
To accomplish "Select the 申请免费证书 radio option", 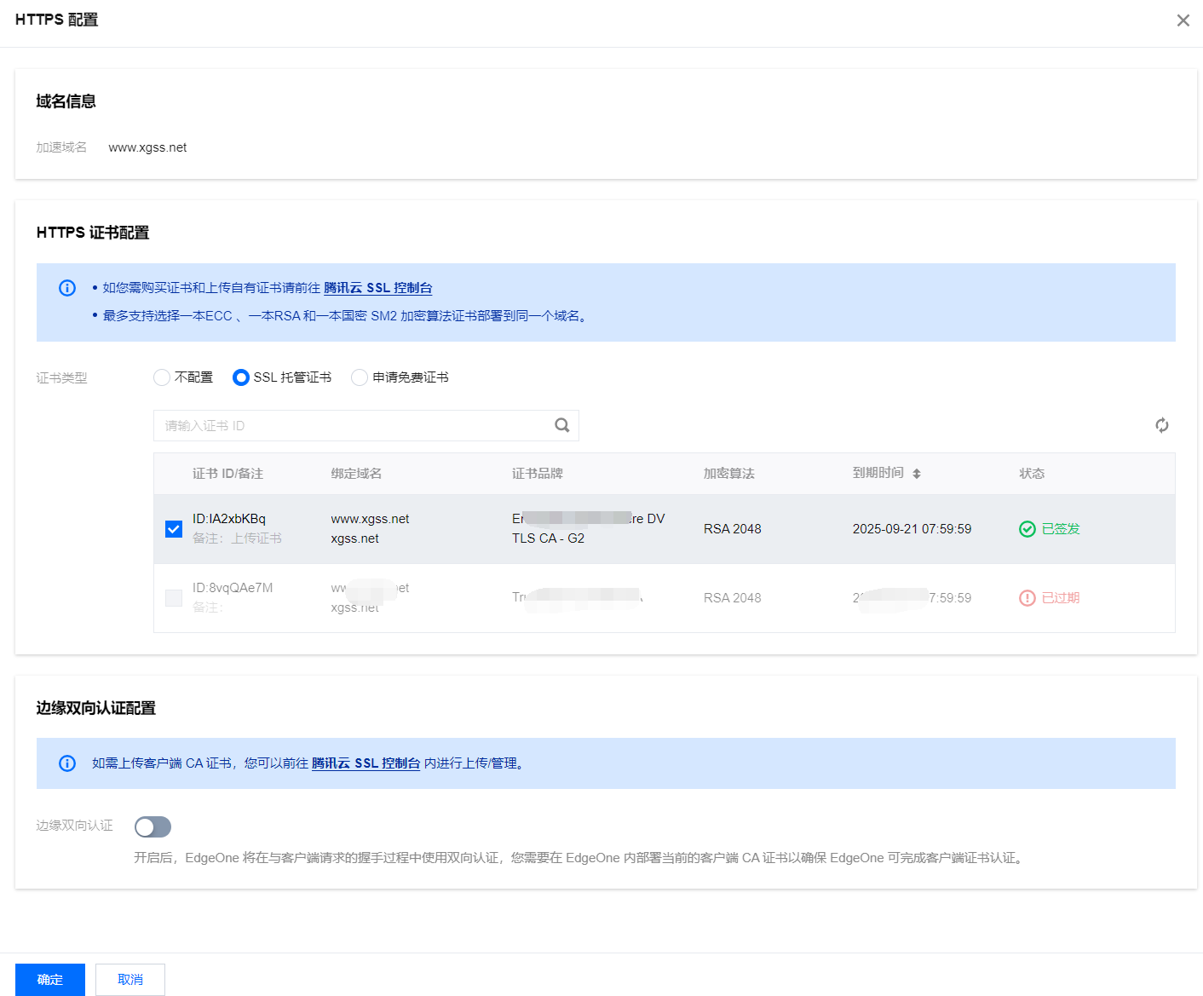I will 360,377.
